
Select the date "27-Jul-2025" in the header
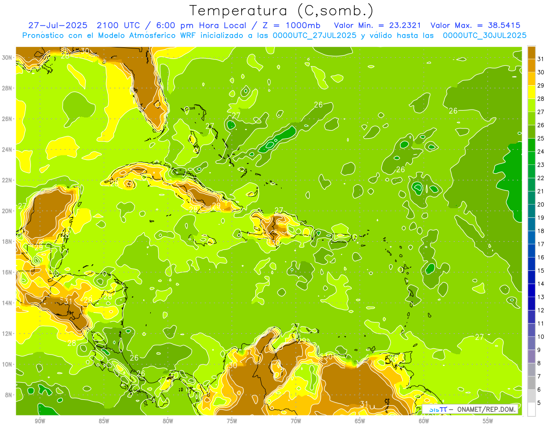pyautogui.click(x=57, y=25)
